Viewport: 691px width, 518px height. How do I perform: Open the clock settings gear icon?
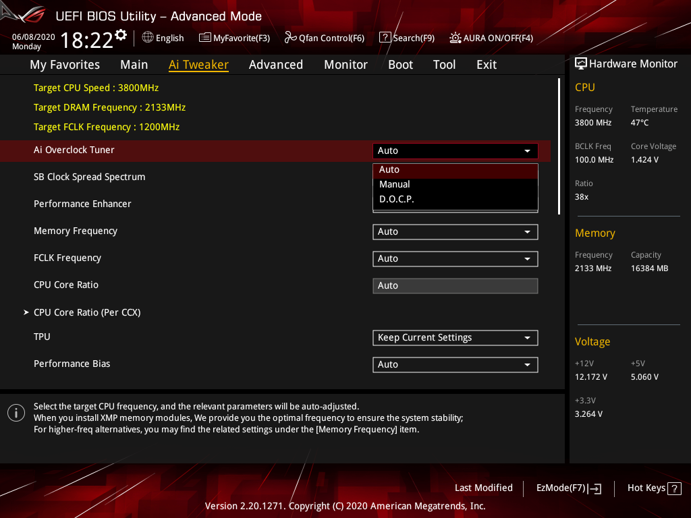point(121,35)
